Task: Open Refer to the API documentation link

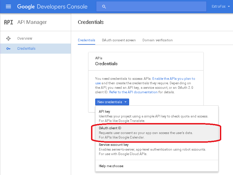Action: [133, 92]
